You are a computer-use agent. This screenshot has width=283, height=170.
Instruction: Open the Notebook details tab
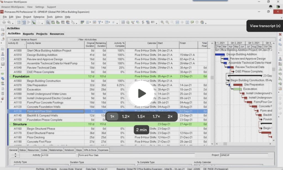[x=69, y=150]
